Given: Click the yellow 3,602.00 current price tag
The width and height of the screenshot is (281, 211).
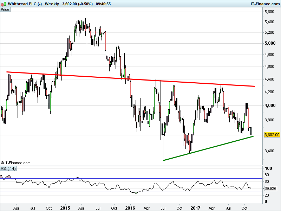Looking at the screenshot, I should [272, 135].
